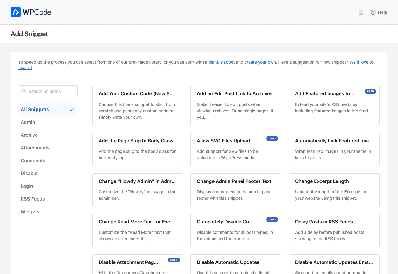Click the WPCode logo icon
The image size is (398, 274).
pos(16,12)
